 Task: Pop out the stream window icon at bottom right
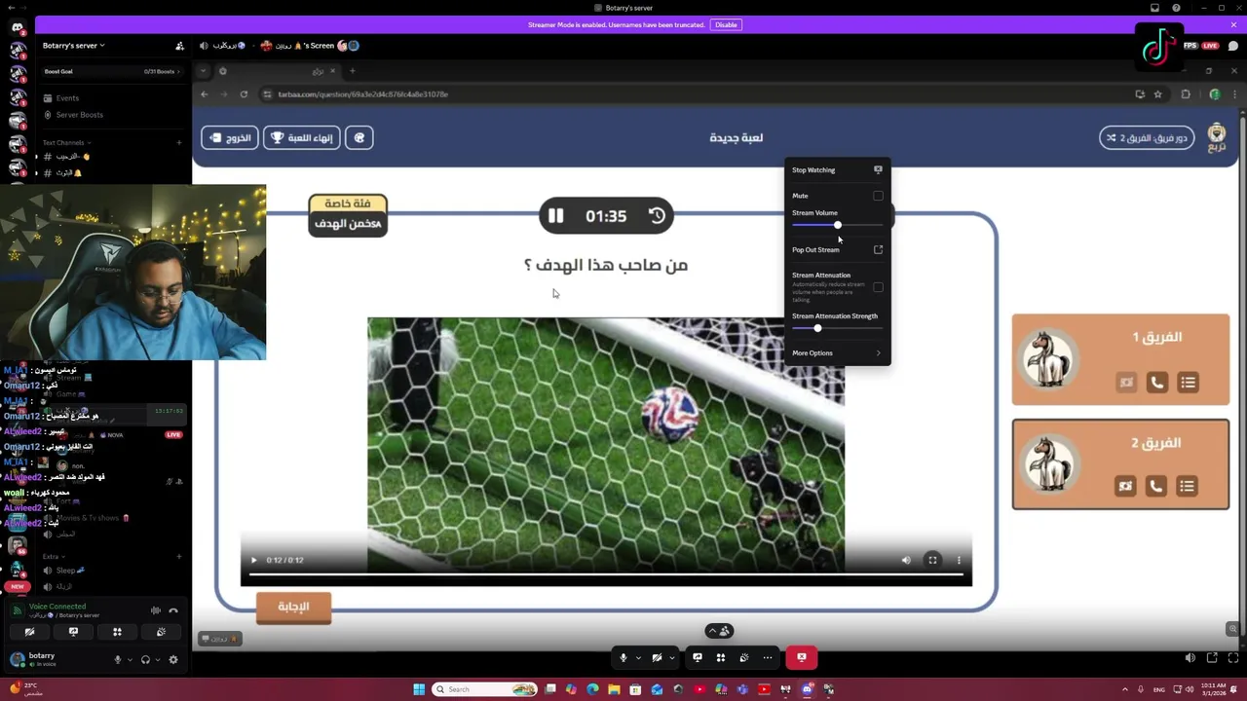[1212, 658]
